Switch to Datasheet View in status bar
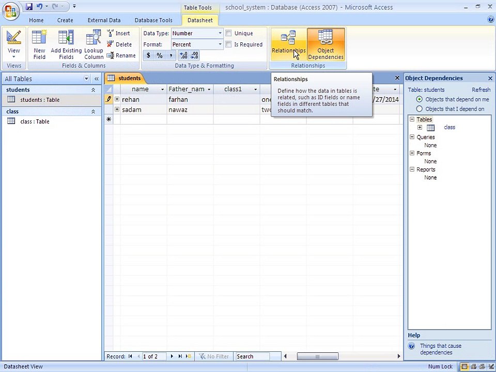The width and height of the screenshot is (496, 372). (464, 366)
